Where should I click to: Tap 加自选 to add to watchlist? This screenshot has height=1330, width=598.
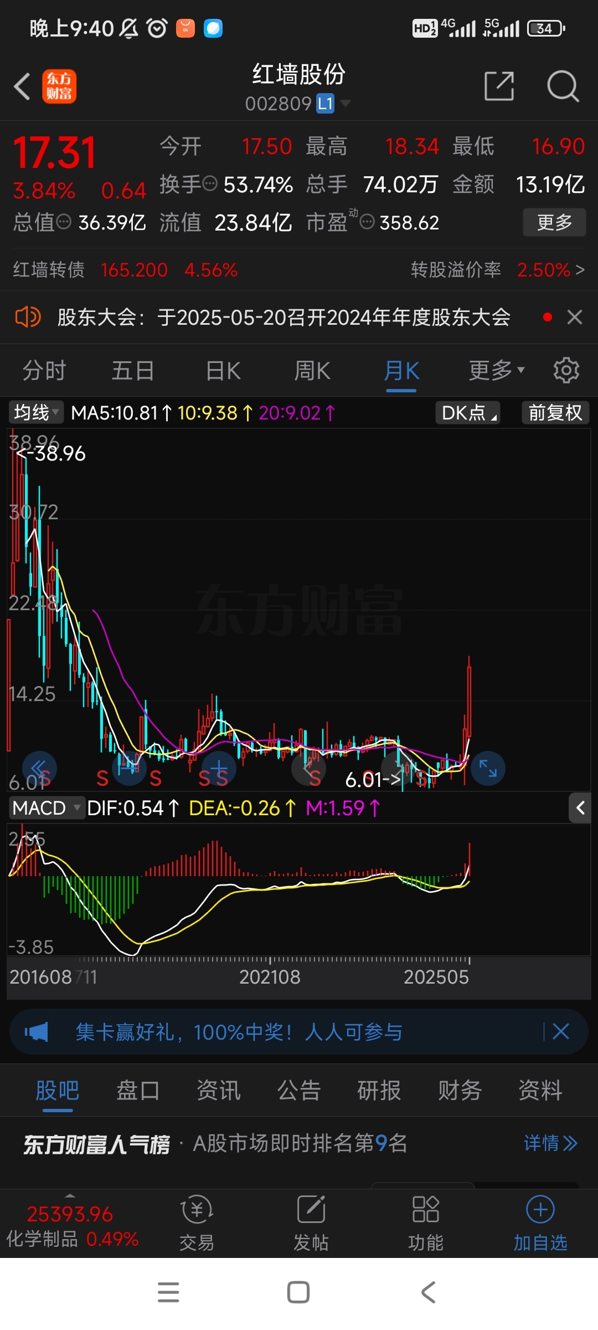[x=540, y=1224]
